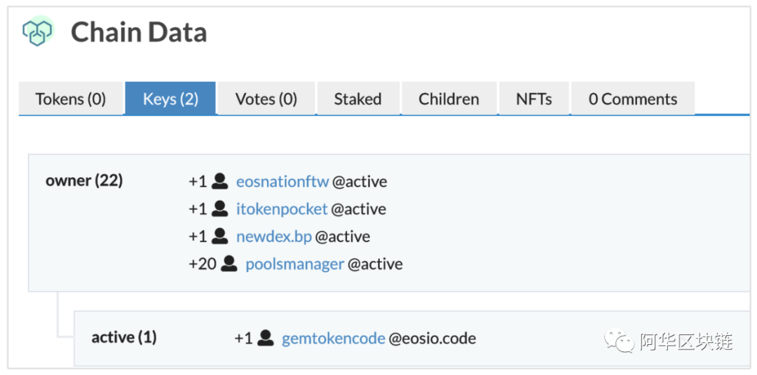Select the owner (22) permission label

tap(84, 181)
